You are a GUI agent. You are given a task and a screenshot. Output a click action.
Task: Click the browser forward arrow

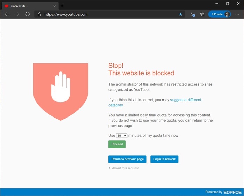[17, 14]
